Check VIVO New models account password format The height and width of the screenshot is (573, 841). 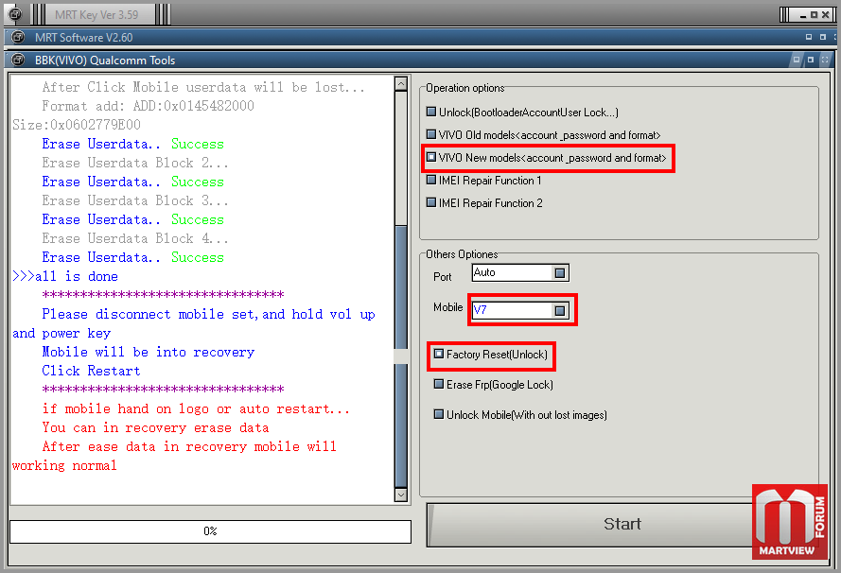(x=431, y=157)
